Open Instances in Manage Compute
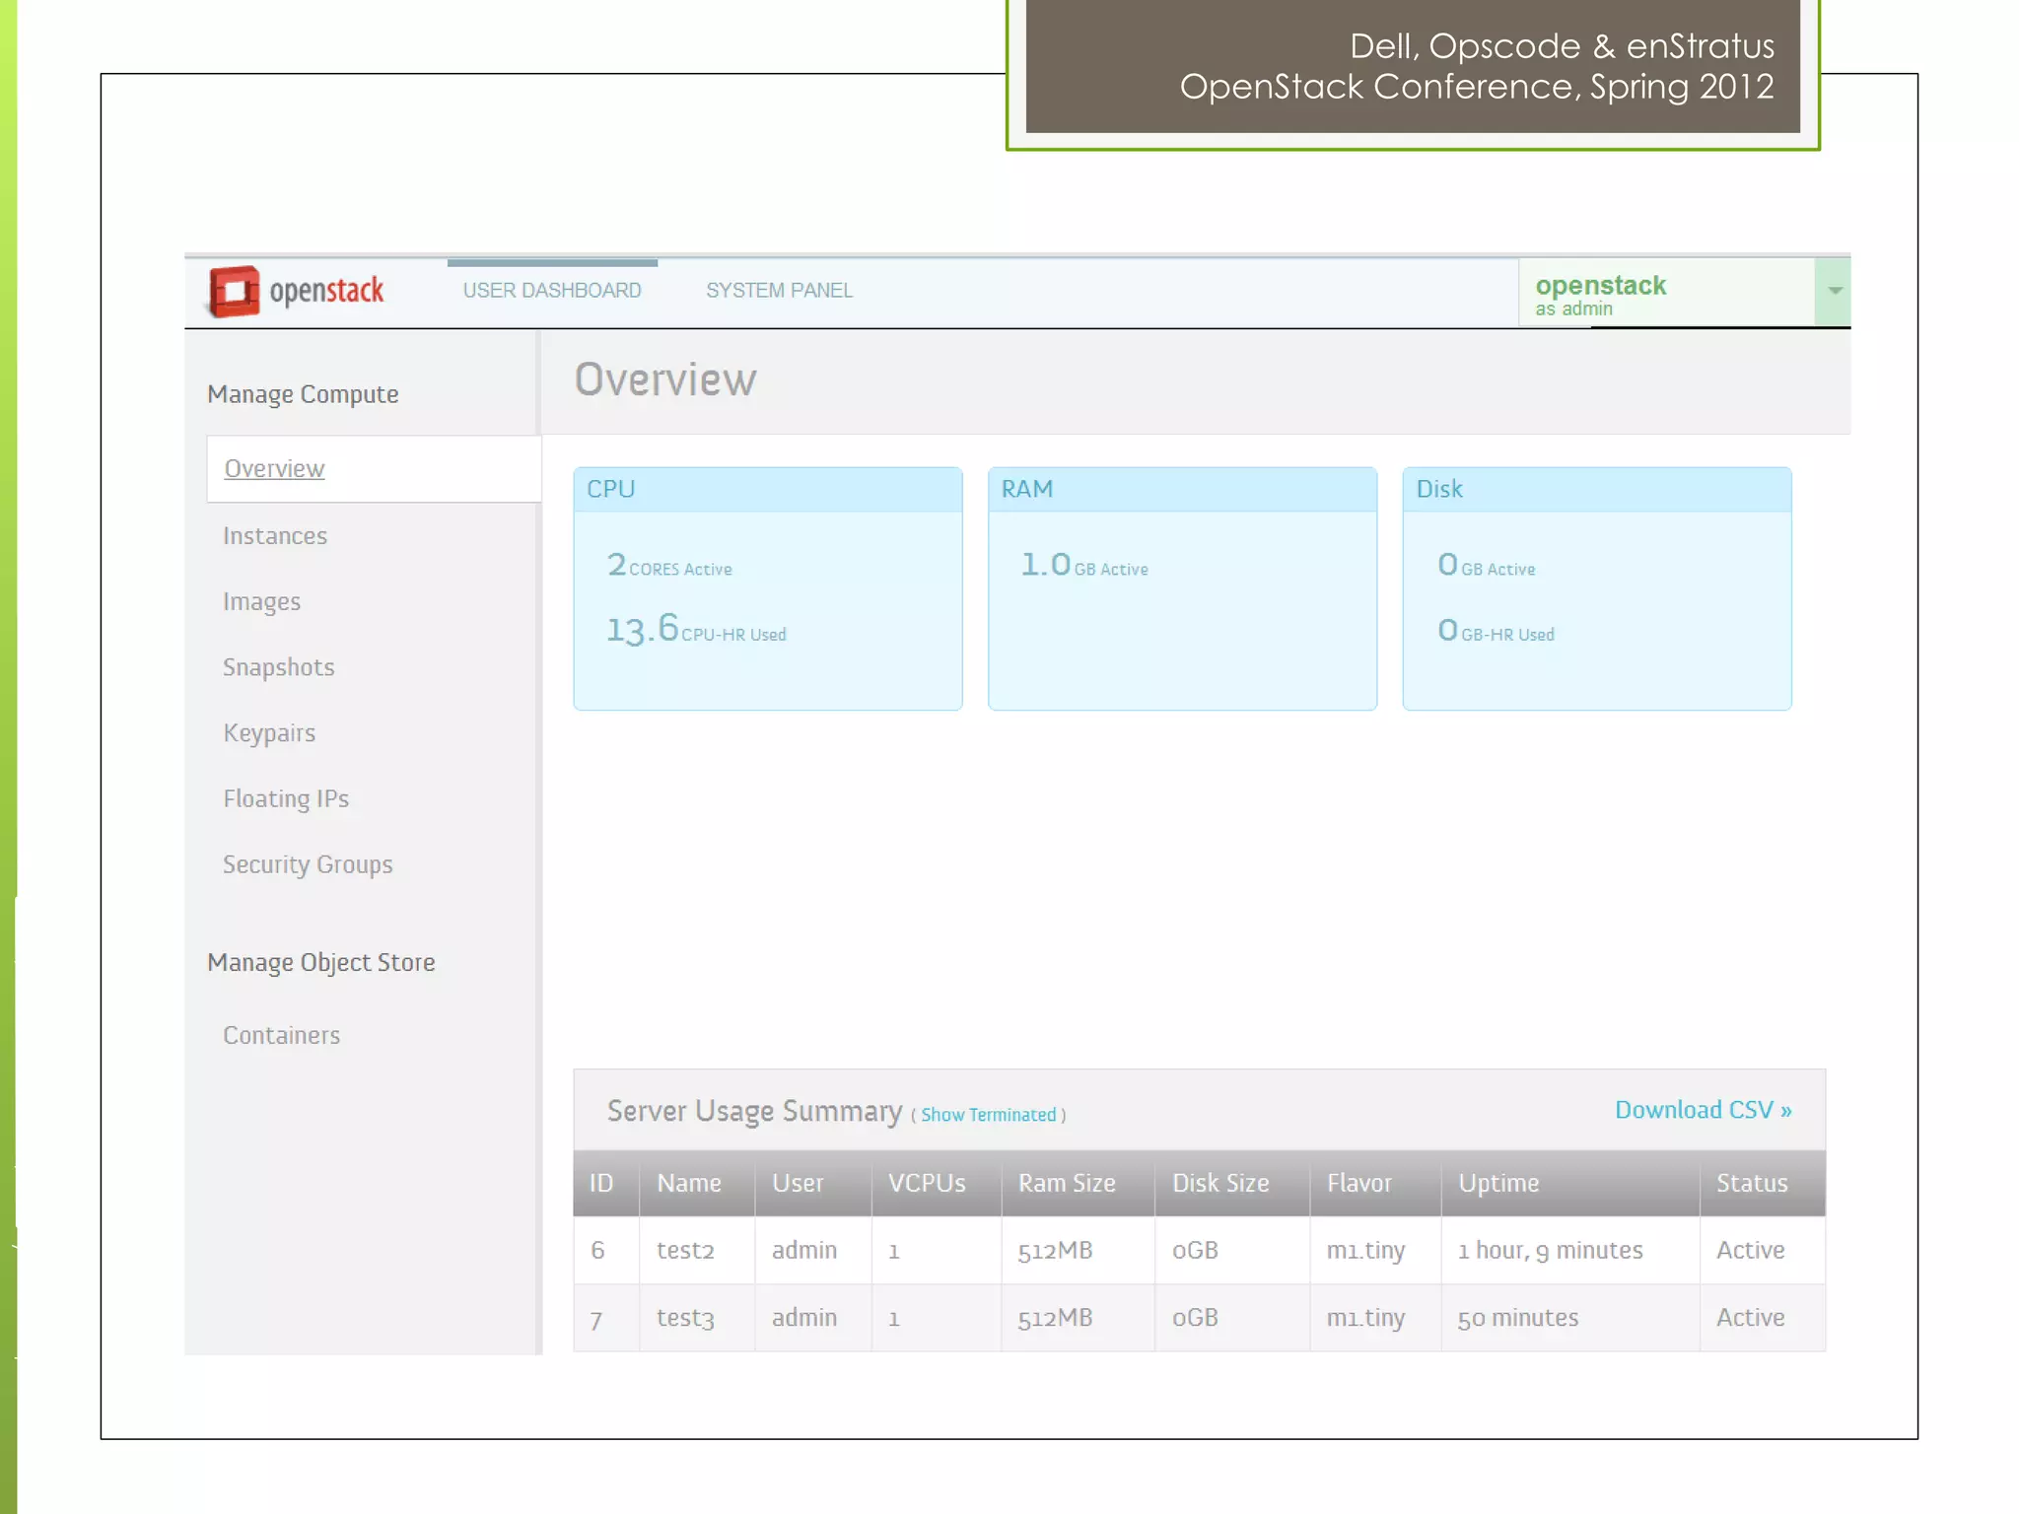Viewport: 2019px width, 1514px height. (275, 536)
